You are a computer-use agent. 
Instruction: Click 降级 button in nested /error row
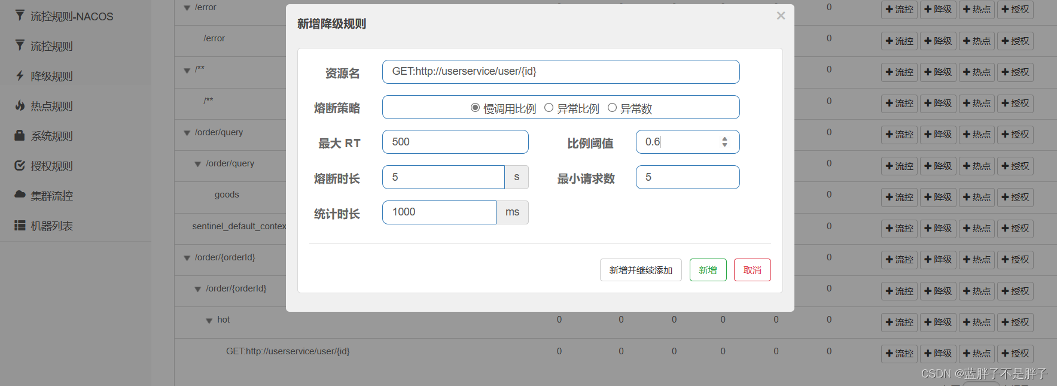click(937, 41)
